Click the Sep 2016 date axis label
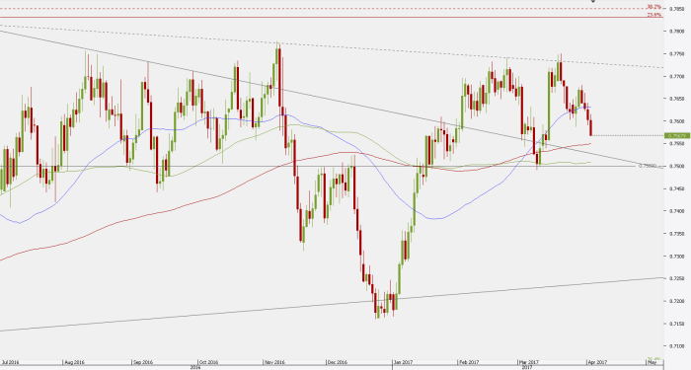Screen dimensions: 691x370 (143, 362)
